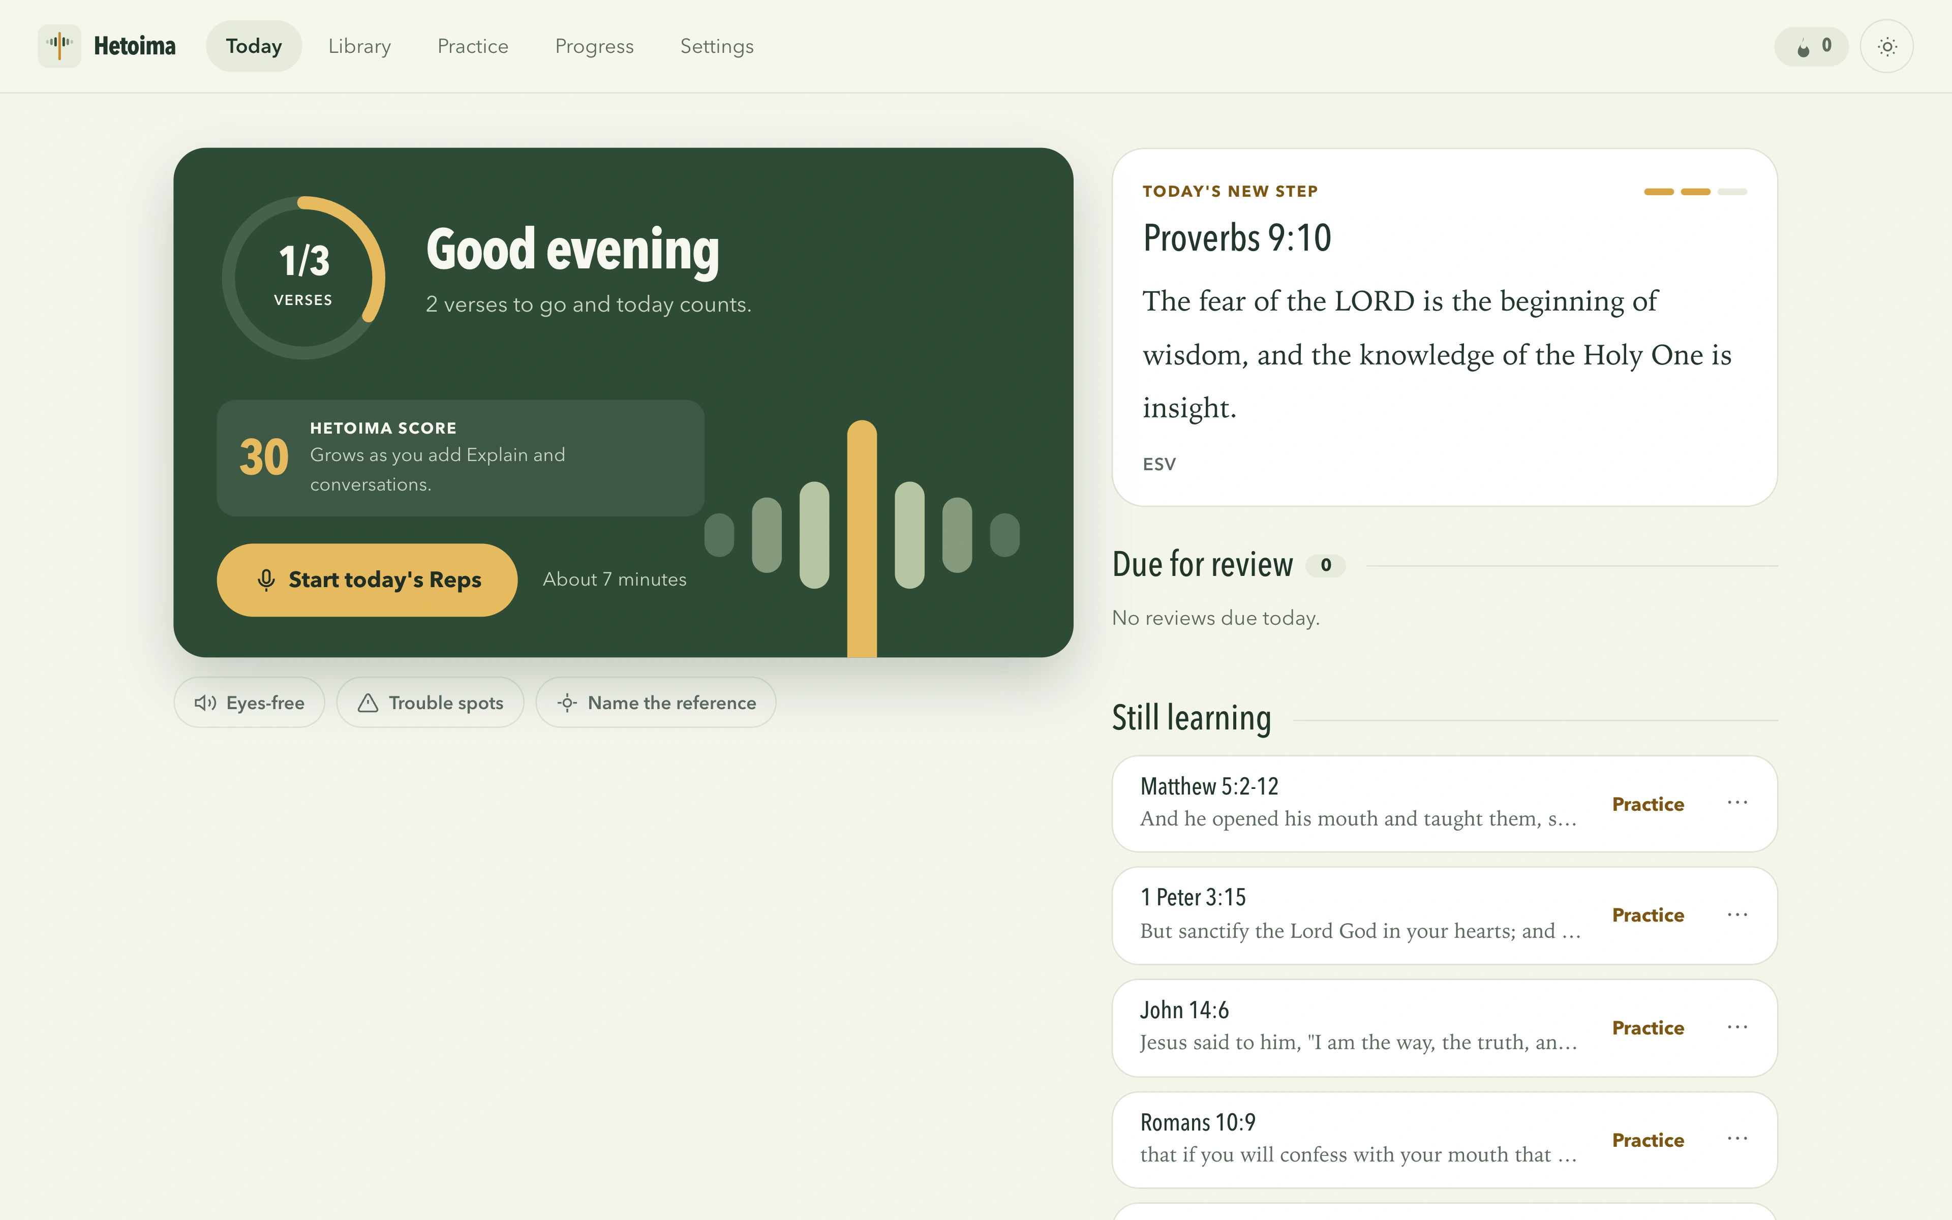Go to the Practice tab

point(473,46)
